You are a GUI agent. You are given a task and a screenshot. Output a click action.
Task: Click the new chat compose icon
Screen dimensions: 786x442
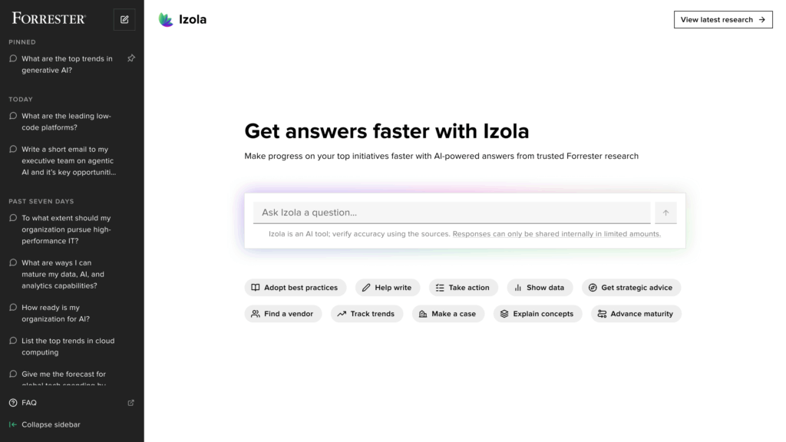(124, 19)
